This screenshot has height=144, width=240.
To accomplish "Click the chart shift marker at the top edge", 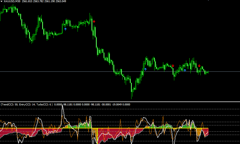I will 208,0.
